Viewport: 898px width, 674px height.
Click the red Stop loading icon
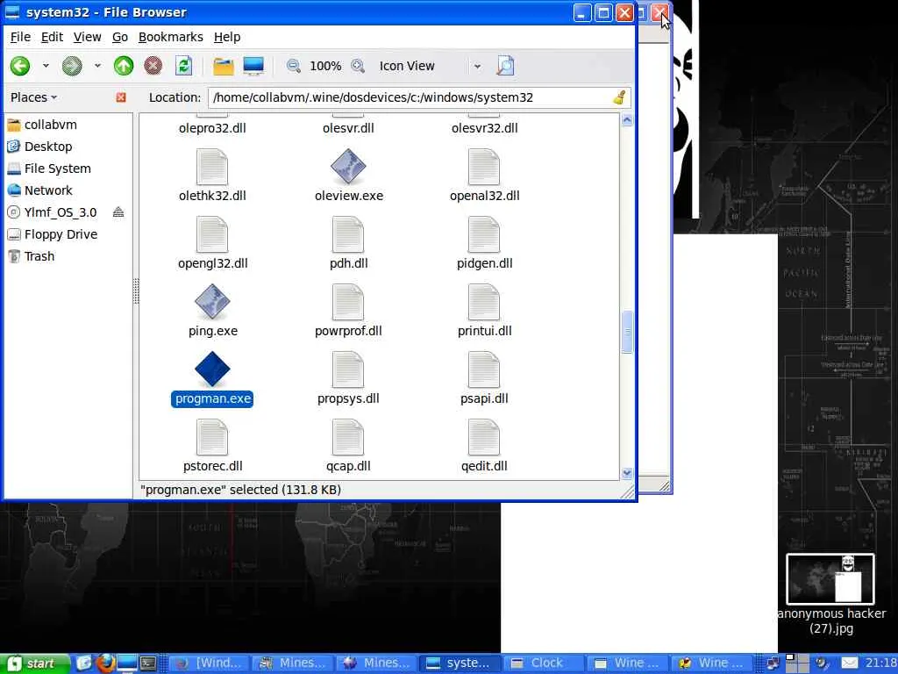(x=153, y=66)
